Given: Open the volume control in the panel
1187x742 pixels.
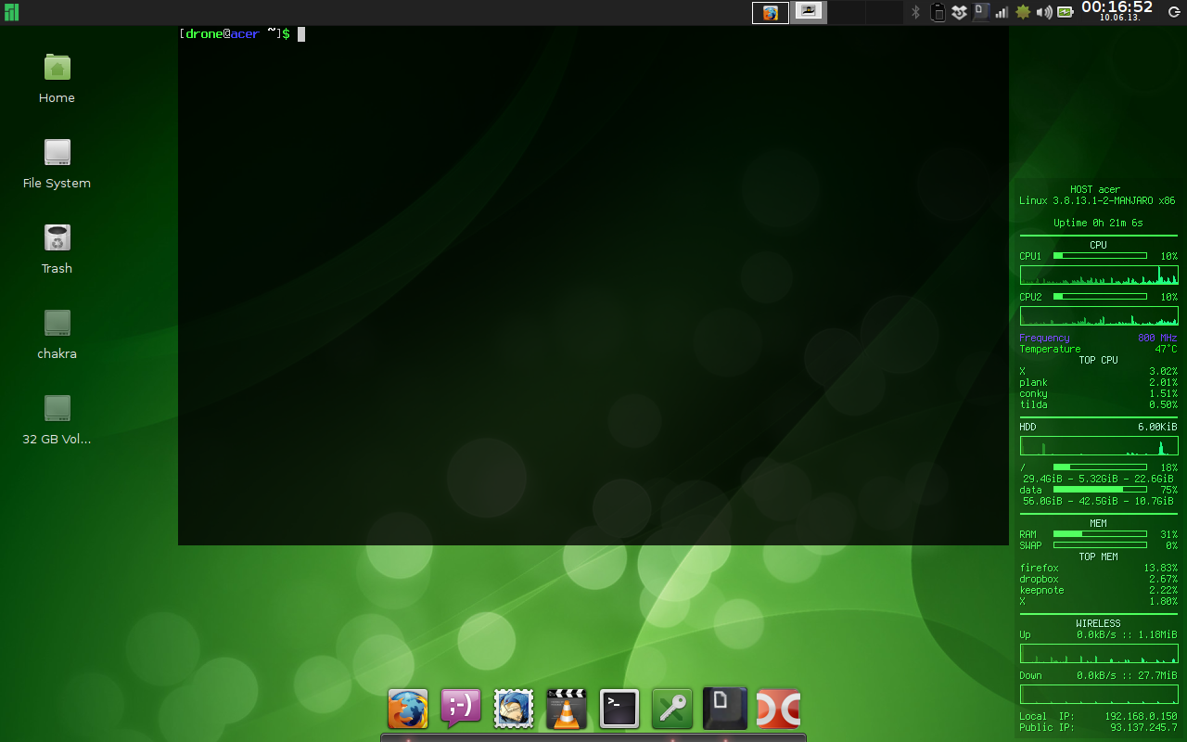Looking at the screenshot, I should click(1044, 12).
